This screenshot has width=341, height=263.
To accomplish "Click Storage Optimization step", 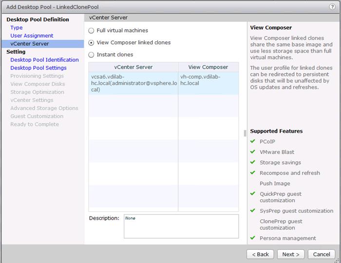I will (x=37, y=92).
